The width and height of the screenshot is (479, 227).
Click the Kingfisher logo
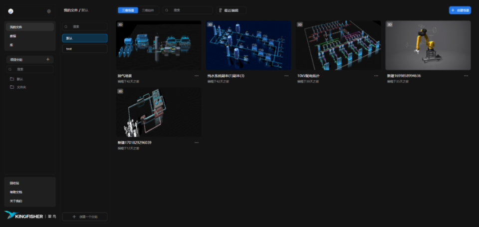(30, 216)
